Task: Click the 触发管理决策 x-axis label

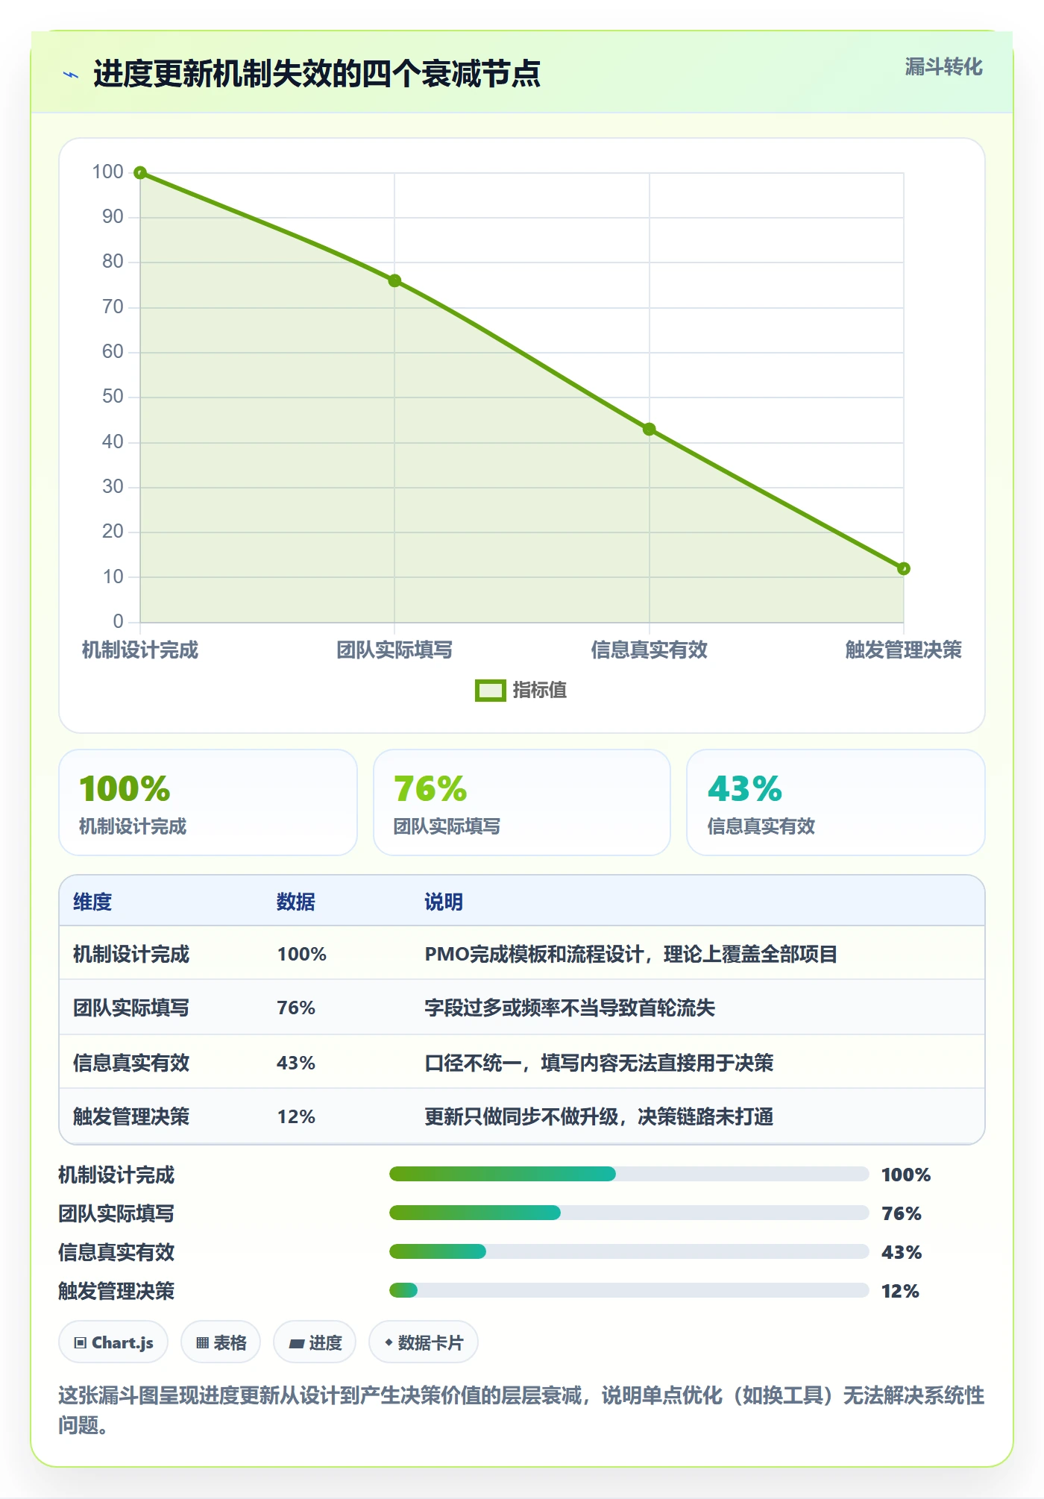Action: tap(904, 650)
